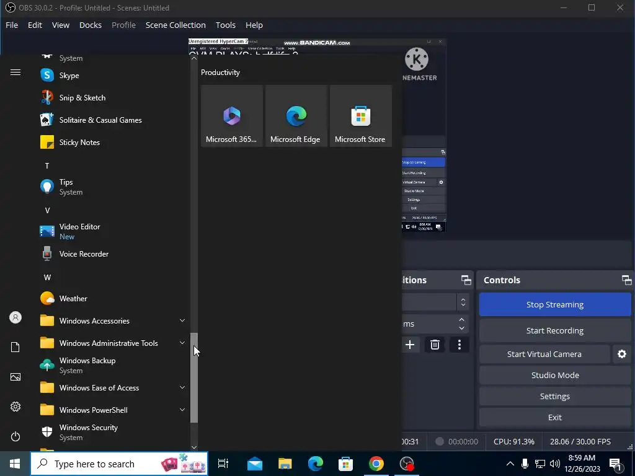Add a scene transition with plus icon

[x=410, y=345]
